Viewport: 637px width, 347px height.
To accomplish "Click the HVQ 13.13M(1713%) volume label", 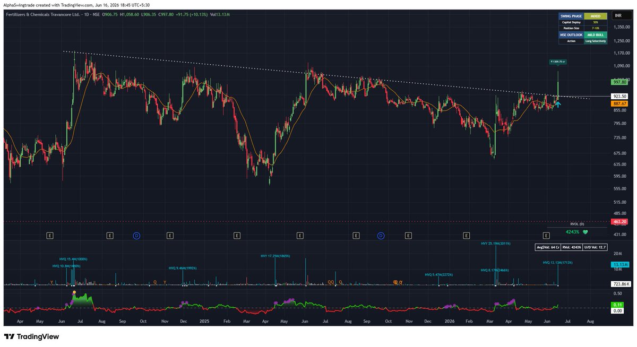I will click(557, 262).
